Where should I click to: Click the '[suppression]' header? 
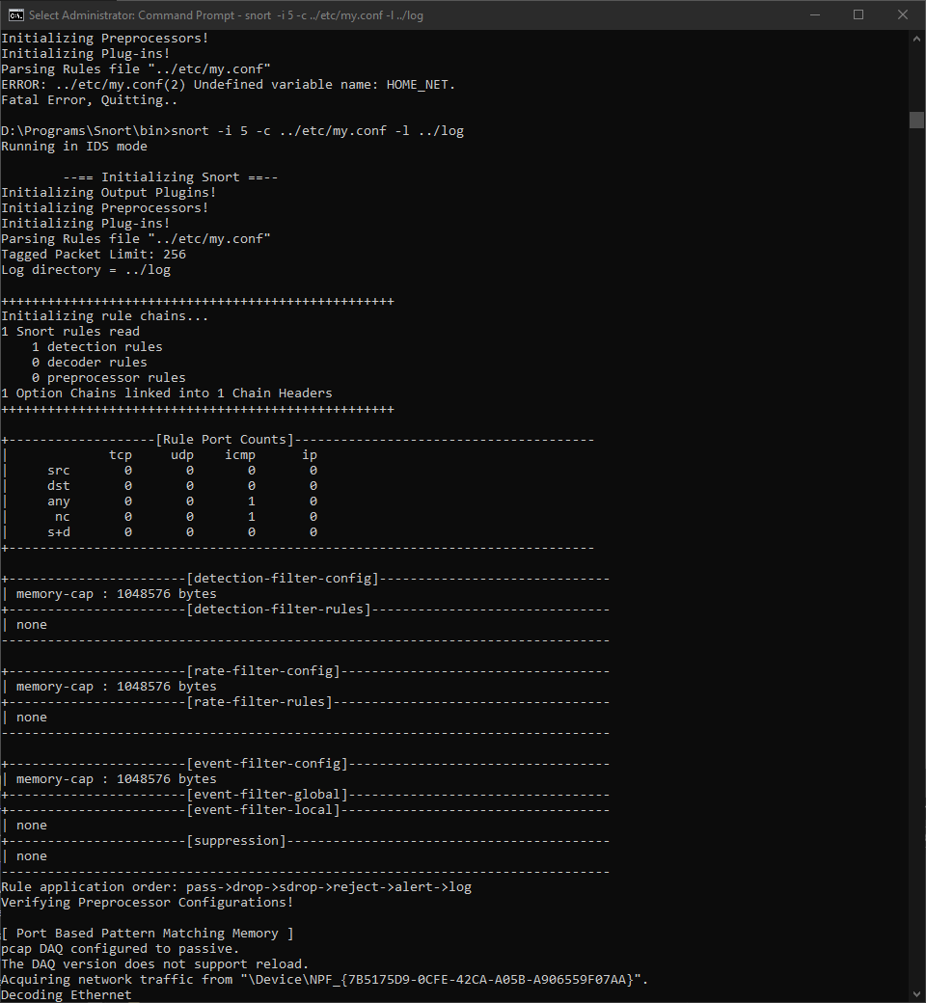[x=236, y=841]
